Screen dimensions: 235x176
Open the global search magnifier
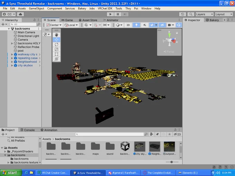pos(191,14)
